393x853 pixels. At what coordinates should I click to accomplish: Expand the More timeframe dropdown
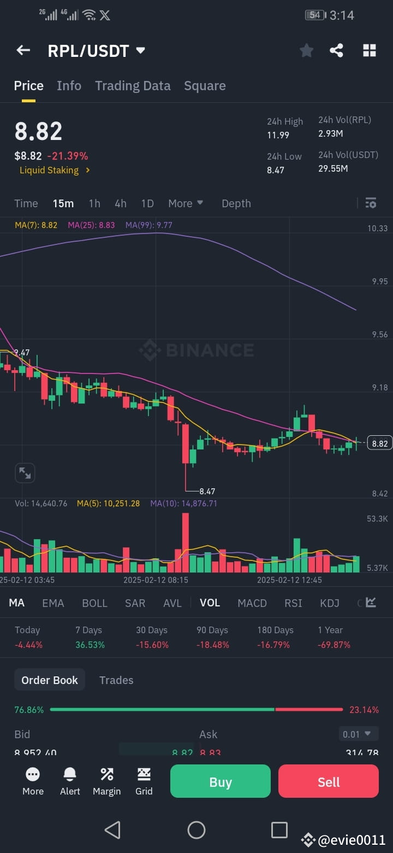[186, 203]
